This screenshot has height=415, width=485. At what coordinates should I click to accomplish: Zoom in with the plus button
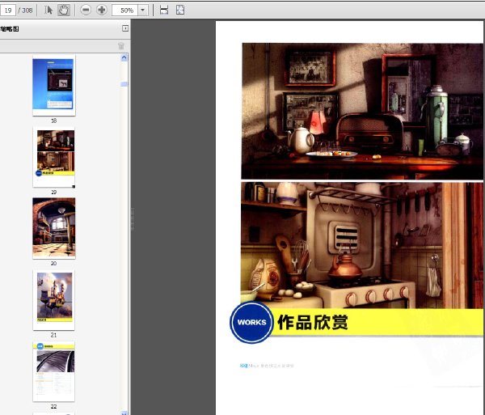[102, 11]
